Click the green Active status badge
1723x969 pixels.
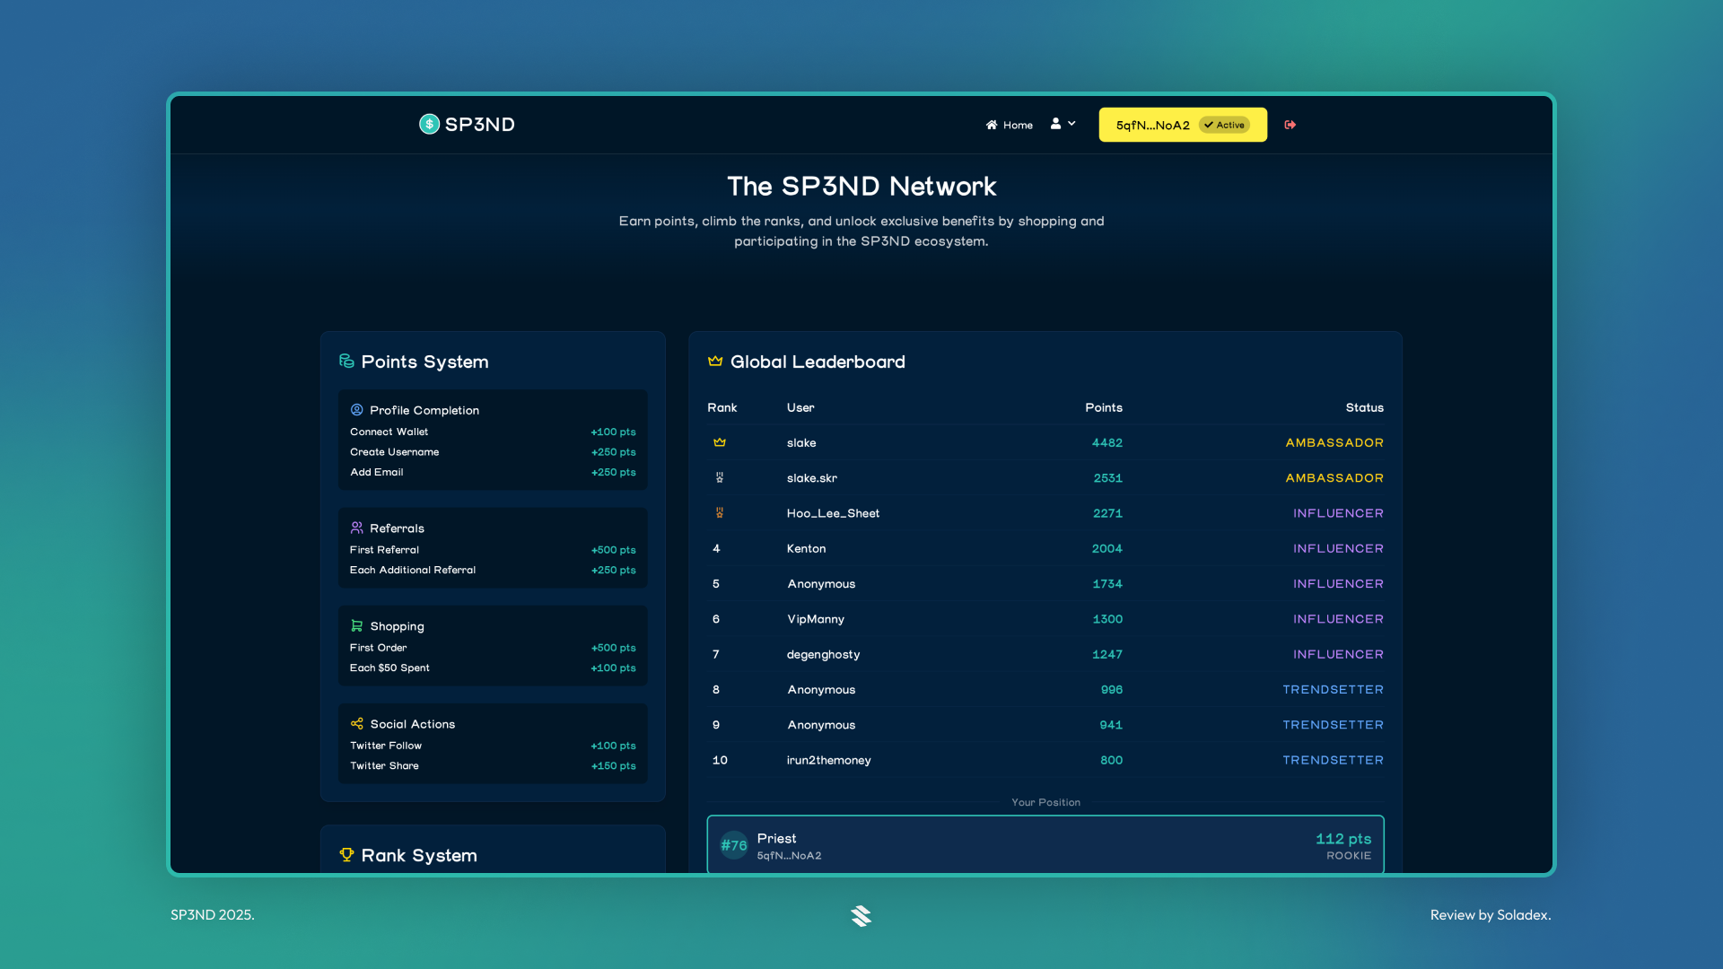1225,125
